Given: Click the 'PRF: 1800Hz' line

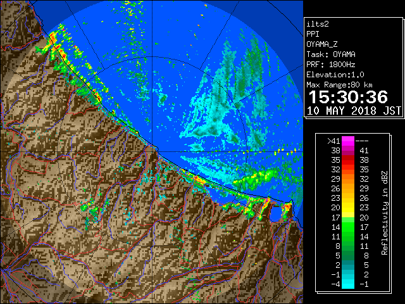Looking at the screenshot, I should (x=330, y=65).
